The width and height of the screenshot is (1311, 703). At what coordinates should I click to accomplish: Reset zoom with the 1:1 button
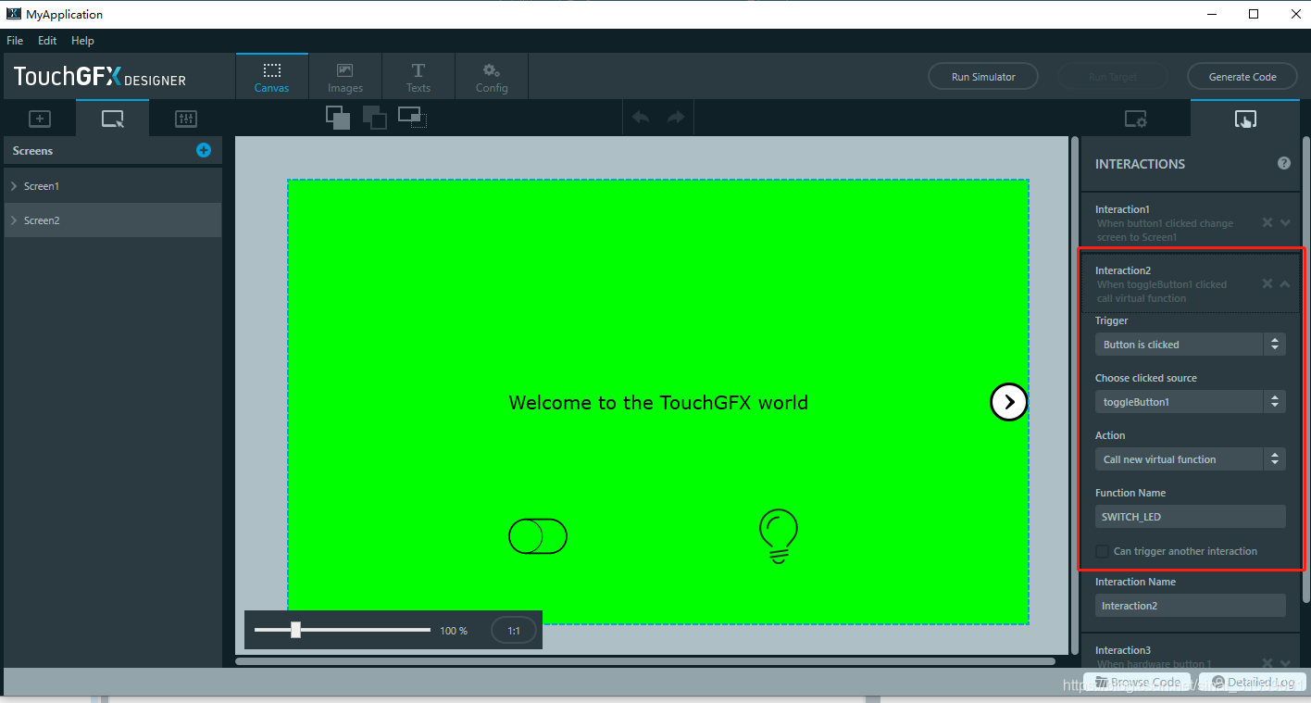tap(513, 631)
